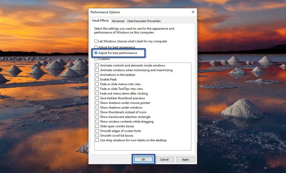Enable 'Animations in the taskbar'
The width and height of the screenshot is (286, 173).
98,75
